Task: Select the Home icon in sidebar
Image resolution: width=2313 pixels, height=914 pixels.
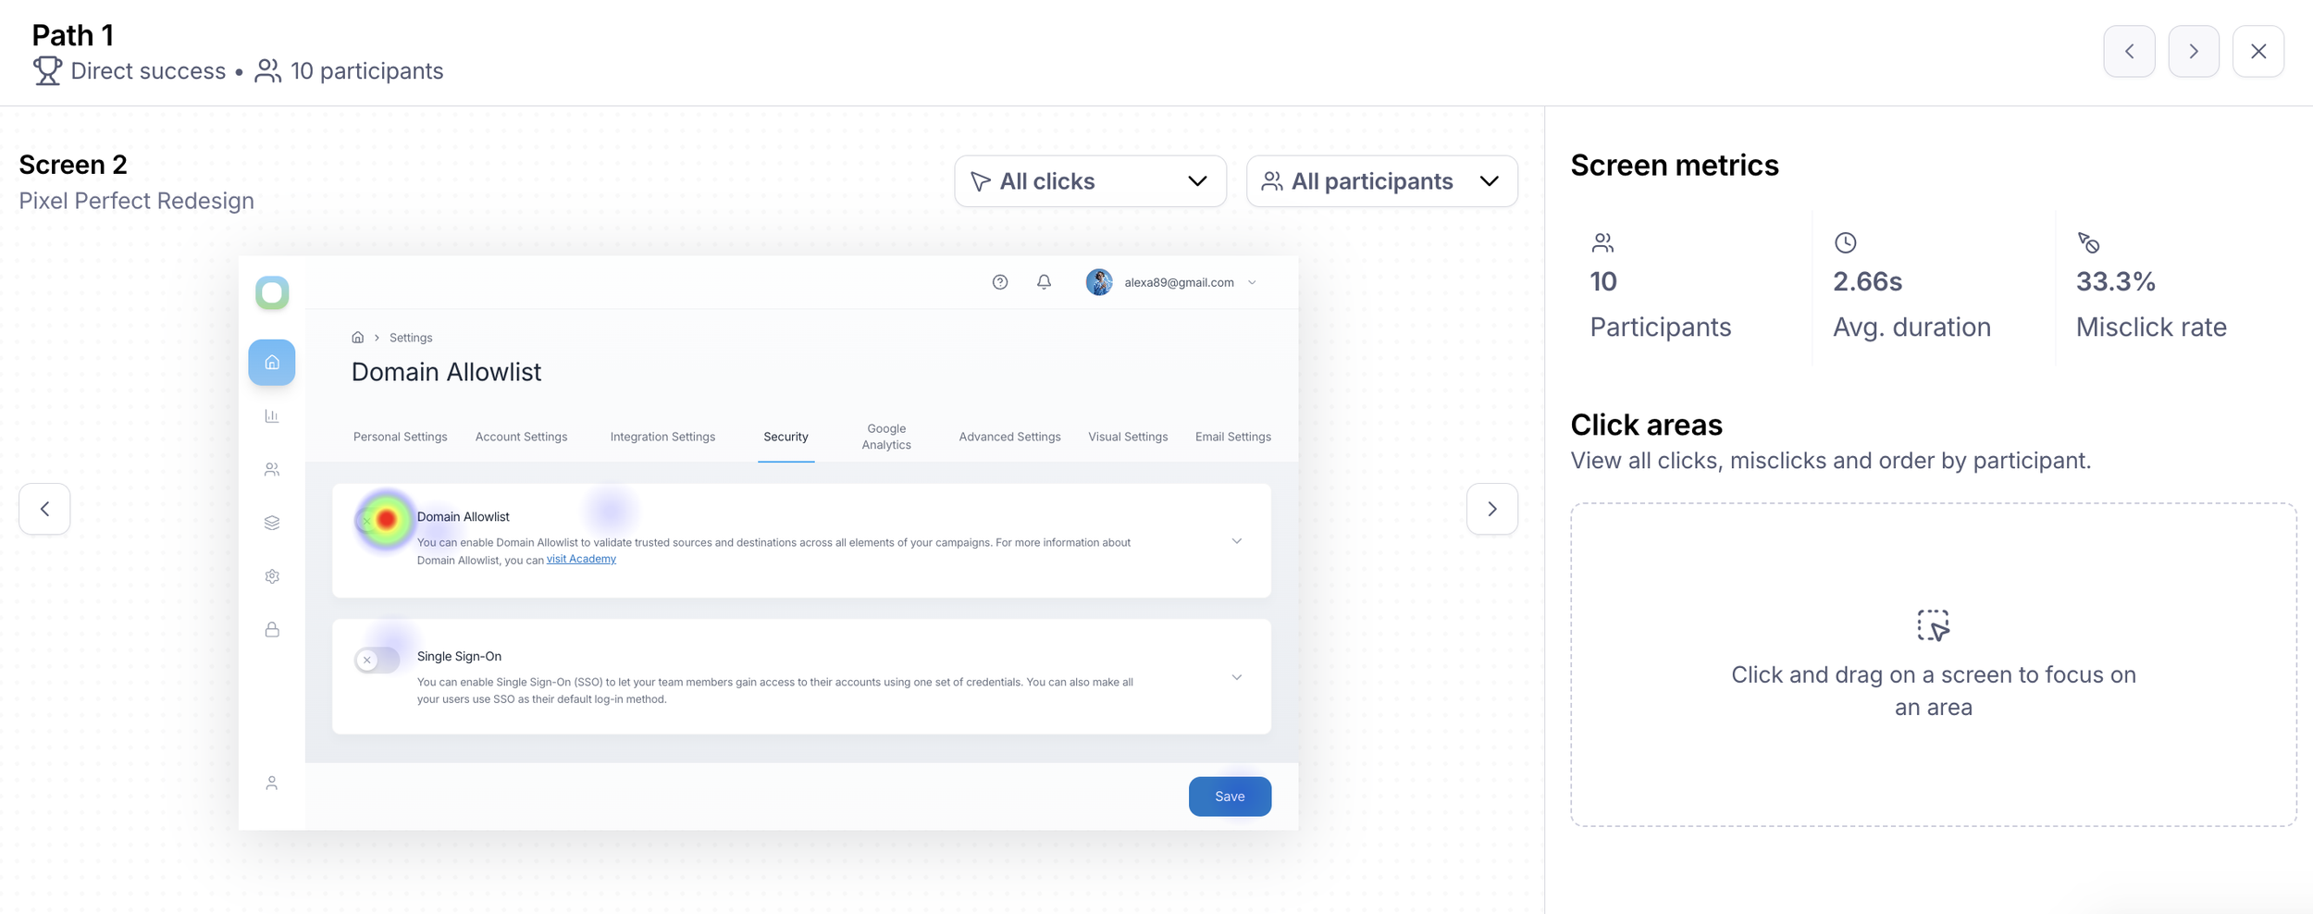Action: pos(272,363)
